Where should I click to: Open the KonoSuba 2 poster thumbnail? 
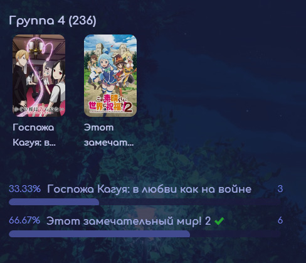pyautogui.click(x=110, y=75)
